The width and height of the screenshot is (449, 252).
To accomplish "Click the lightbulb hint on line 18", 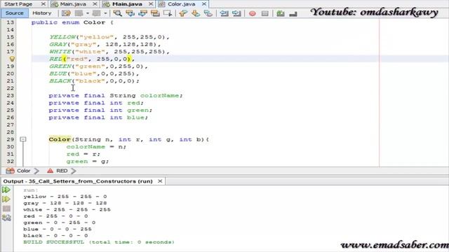I will pyautogui.click(x=12, y=59).
